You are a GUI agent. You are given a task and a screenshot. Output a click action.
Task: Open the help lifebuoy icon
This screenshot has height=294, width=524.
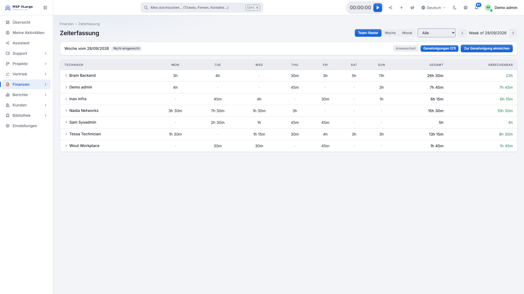[x=466, y=8]
